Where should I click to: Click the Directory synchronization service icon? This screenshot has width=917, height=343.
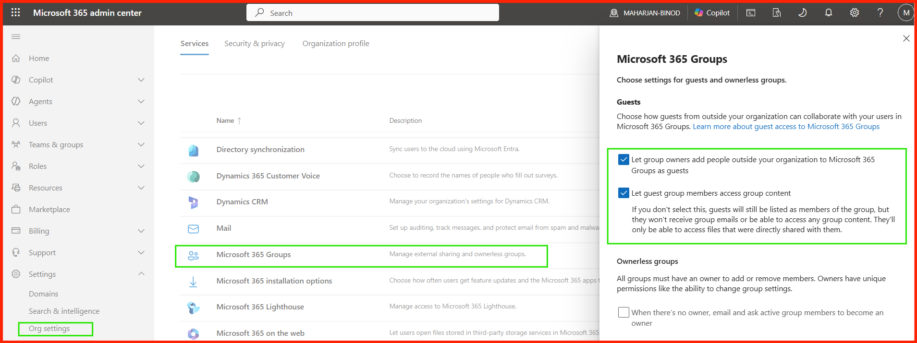tap(193, 150)
